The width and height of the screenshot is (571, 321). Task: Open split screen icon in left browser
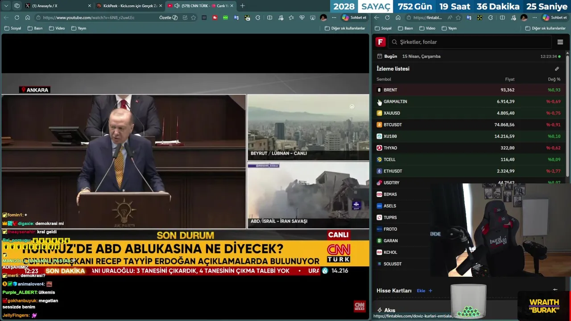click(x=269, y=17)
